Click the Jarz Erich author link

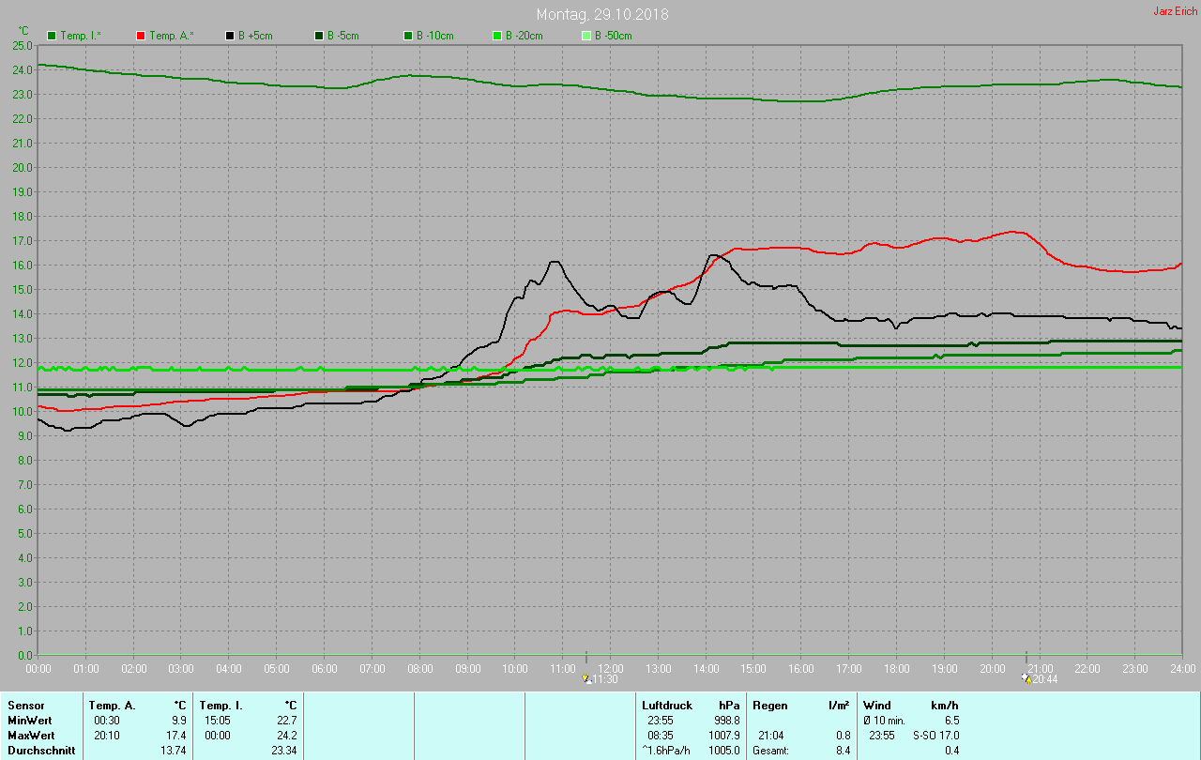point(1175,11)
